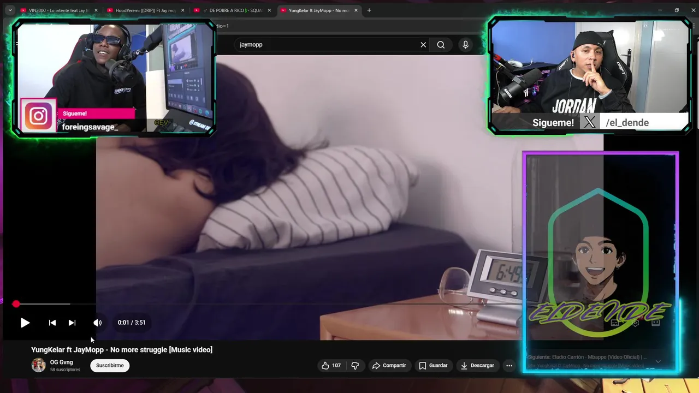
Task: Clear the jaymopp search text
Action: click(423, 45)
